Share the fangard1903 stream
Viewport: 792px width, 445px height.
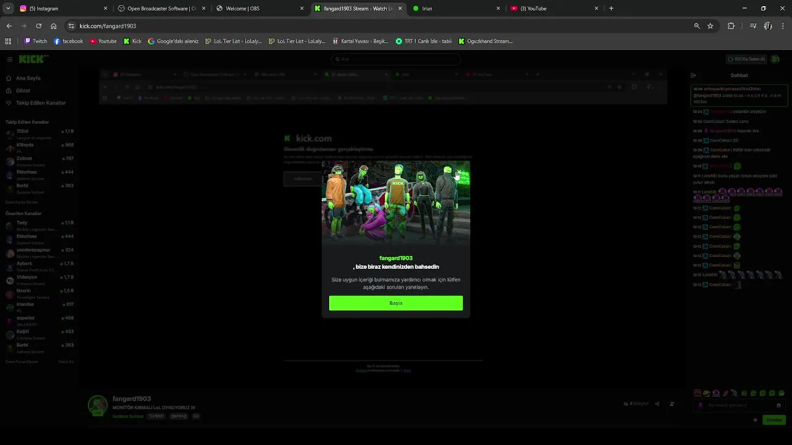[657, 404]
